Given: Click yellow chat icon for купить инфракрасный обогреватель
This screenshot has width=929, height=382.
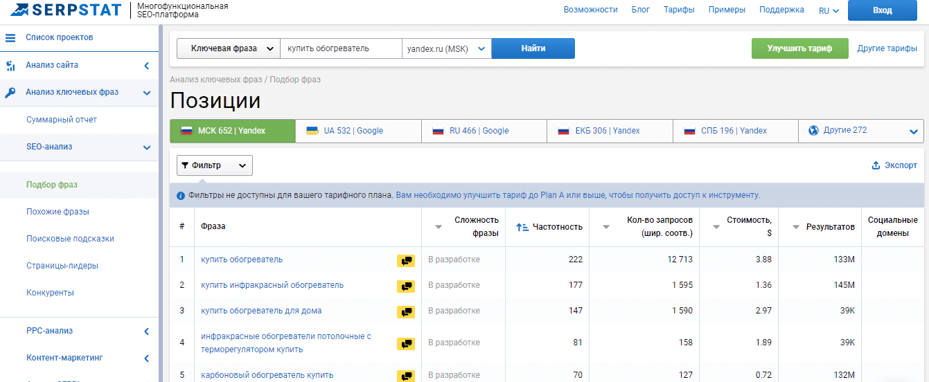Looking at the screenshot, I should click(x=406, y=286).
